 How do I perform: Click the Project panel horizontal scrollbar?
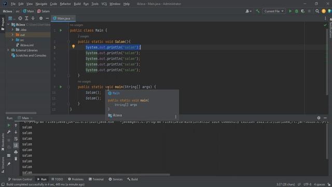pos(21,113)
